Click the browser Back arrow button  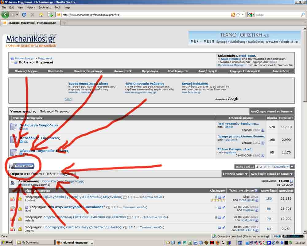[x=5, y=14]
